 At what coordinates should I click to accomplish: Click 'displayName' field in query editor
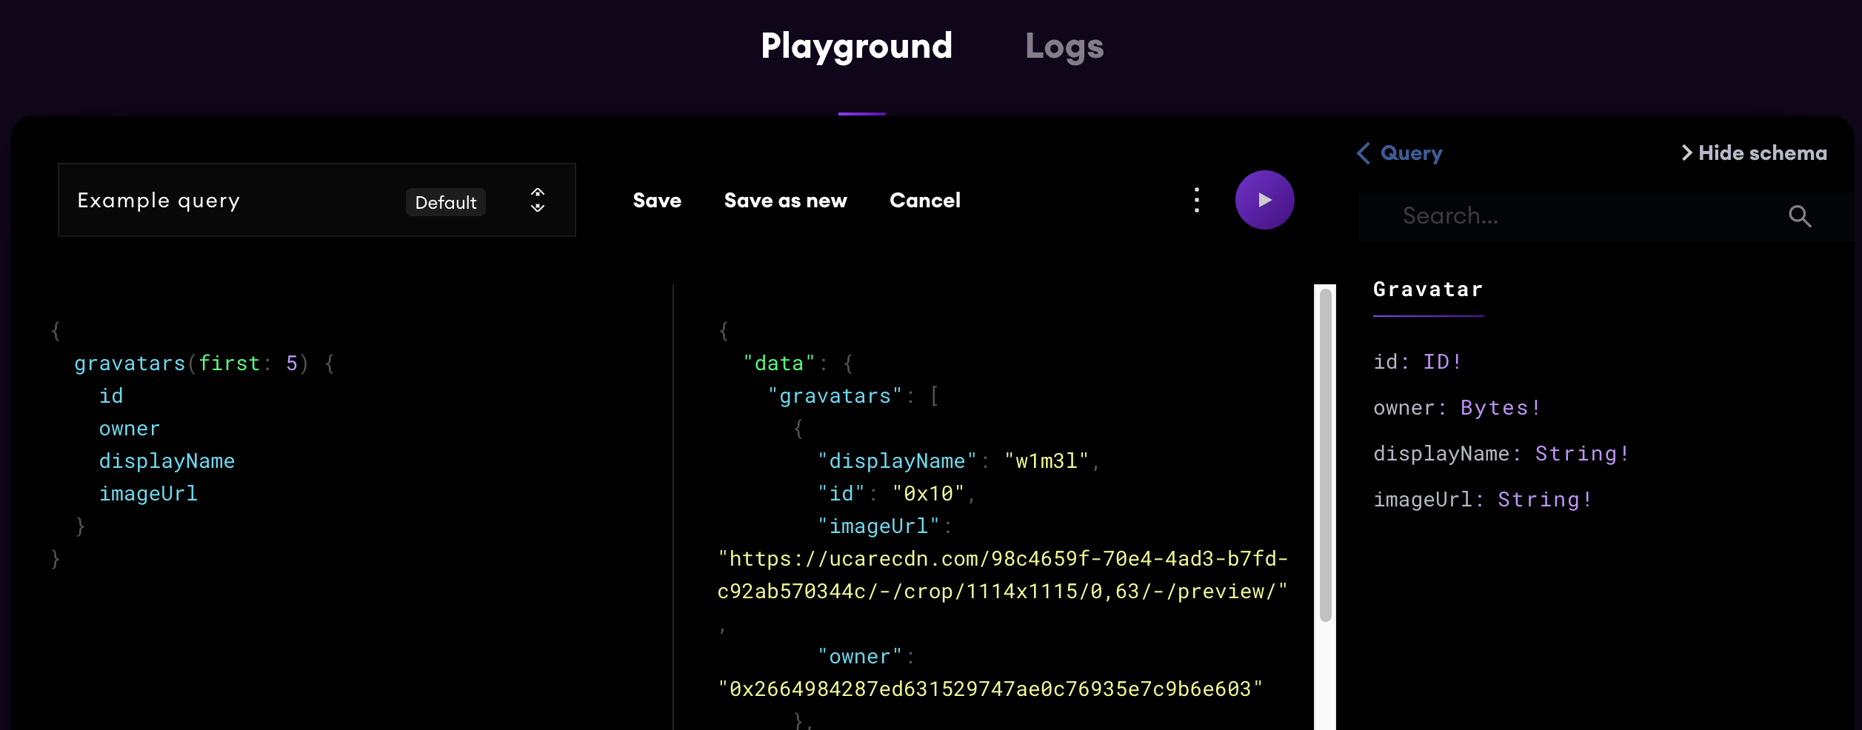(x=167, y=461)
